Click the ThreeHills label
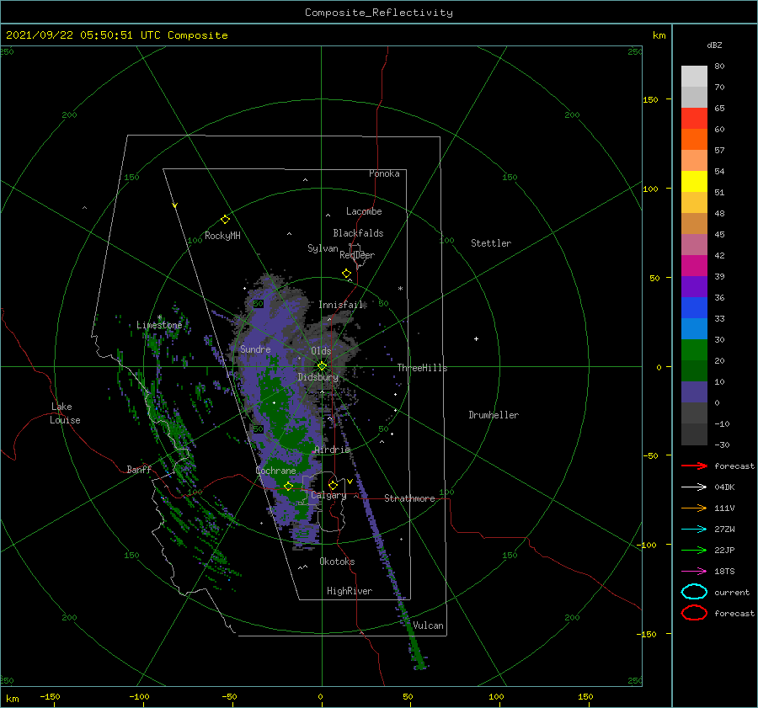 [423, 368]
